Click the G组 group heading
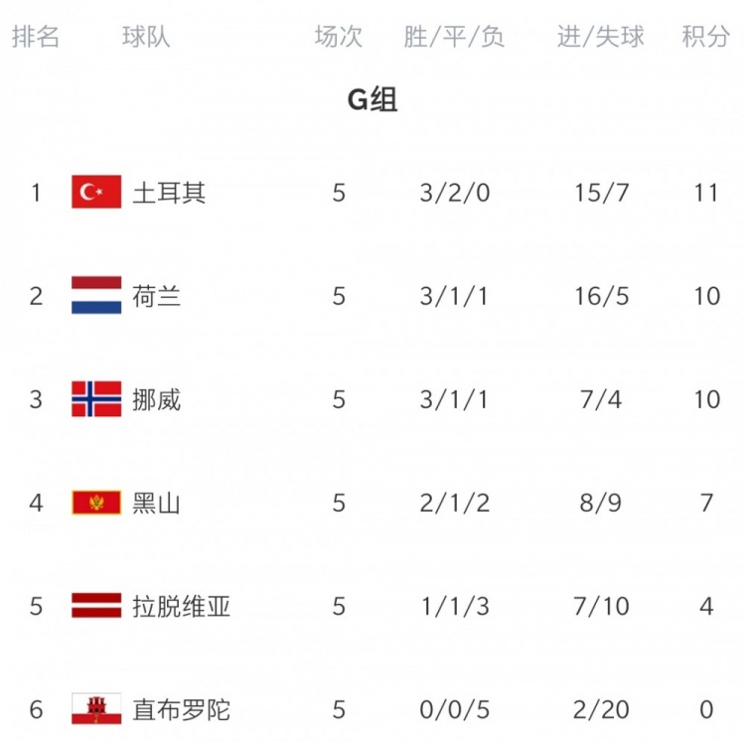Viewport: 745px width, 741px height. [x=372, y=99]
